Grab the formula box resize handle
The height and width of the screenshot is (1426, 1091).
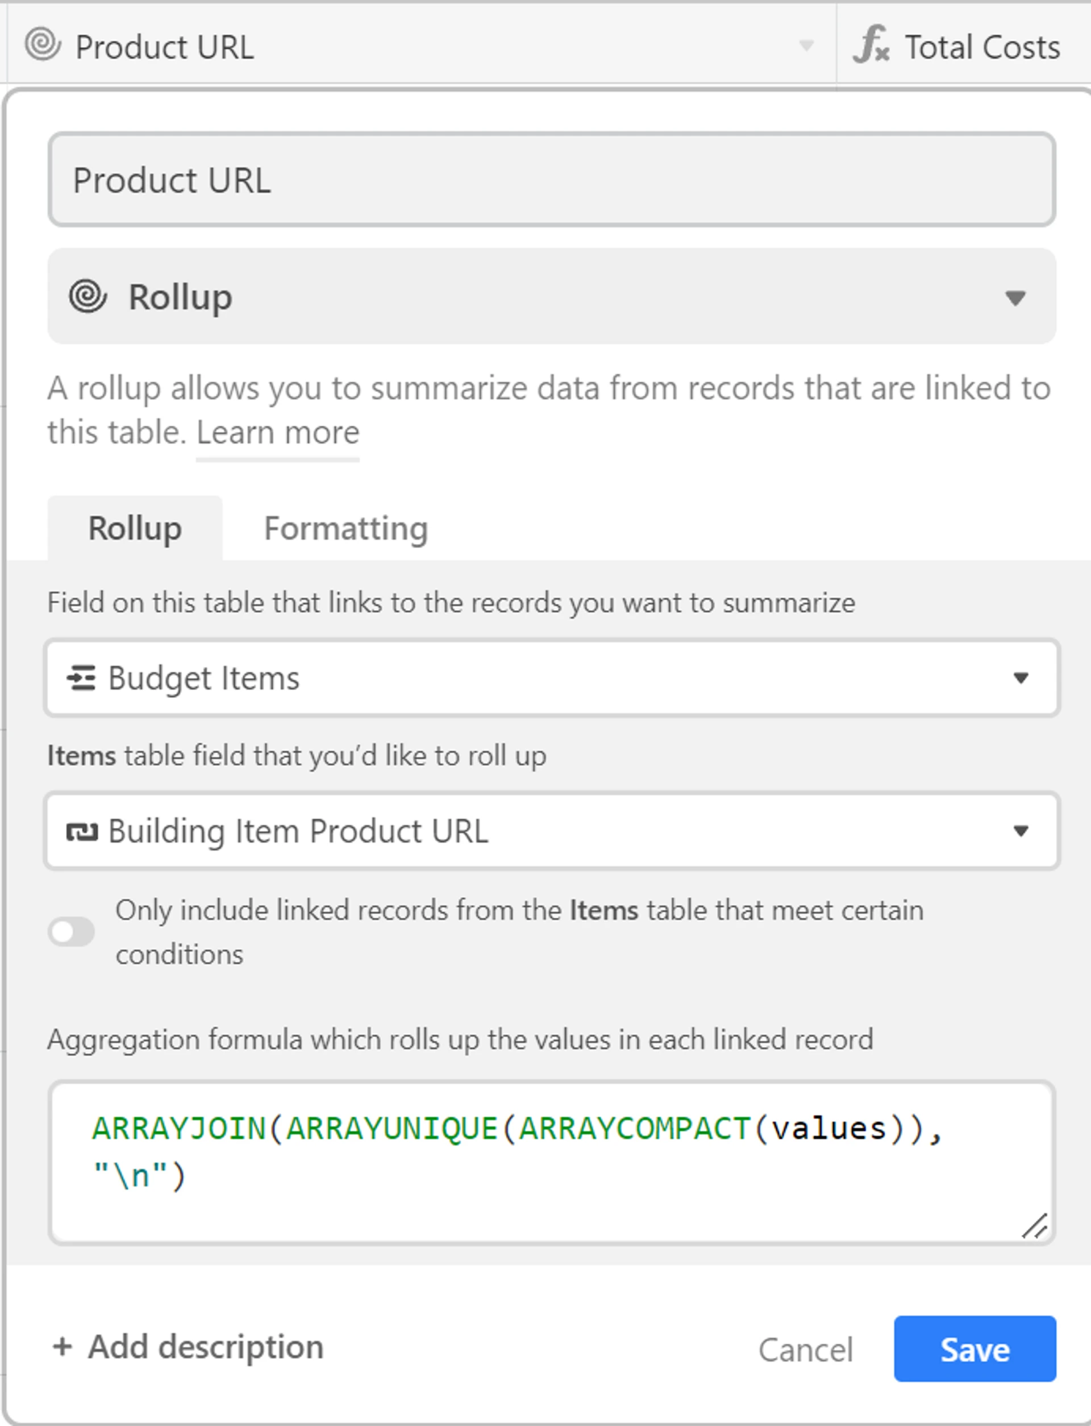[x=1034, y=1226]
